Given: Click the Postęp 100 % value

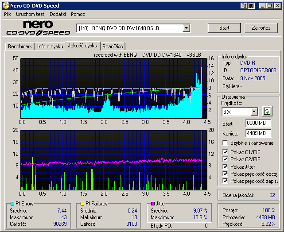Looking at the screenshot, I should point(269,210).
